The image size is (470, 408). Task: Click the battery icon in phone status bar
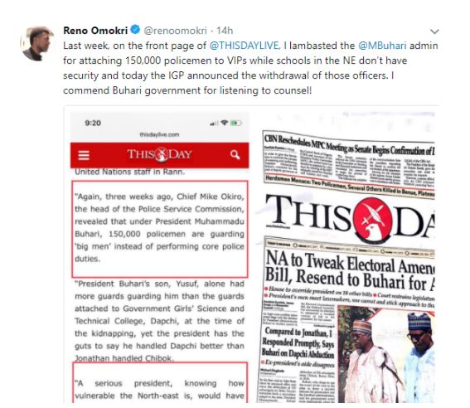tap(236, 123)
